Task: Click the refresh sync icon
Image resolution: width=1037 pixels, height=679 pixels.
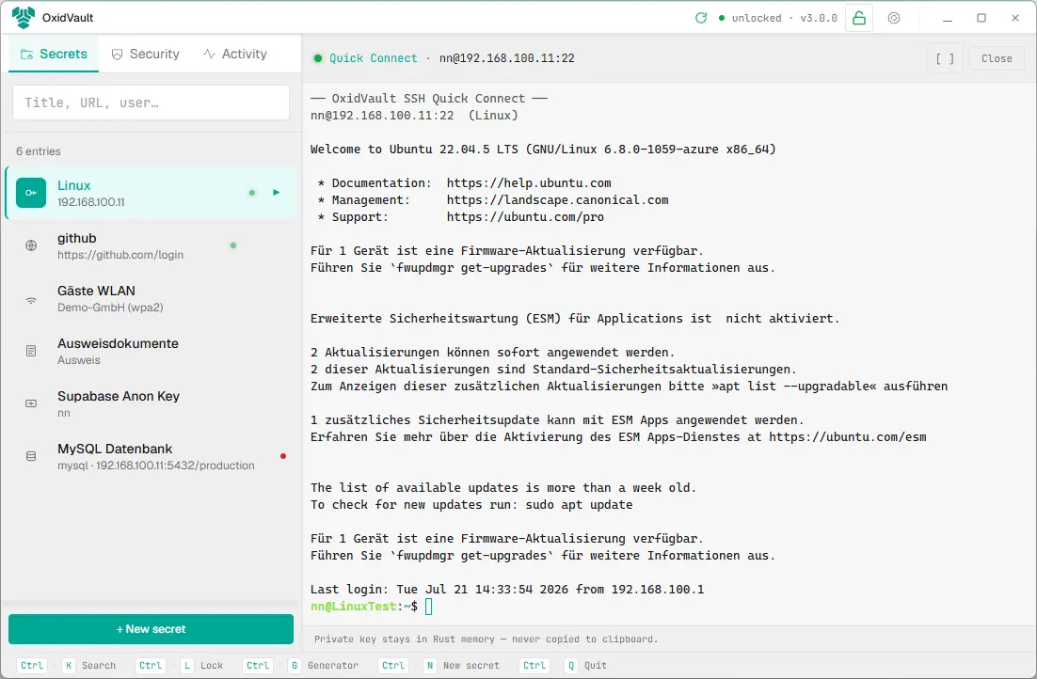Action: point(701,18)
